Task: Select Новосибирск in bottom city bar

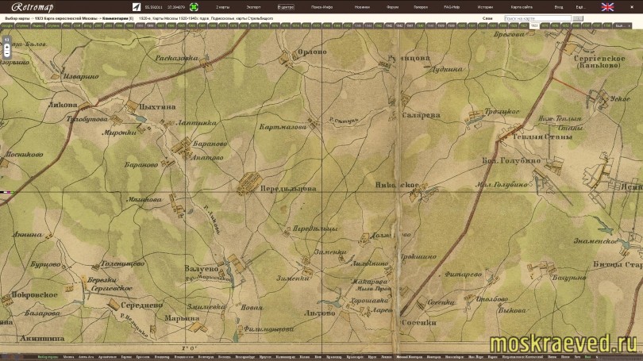Action: [x=454, y=357]
